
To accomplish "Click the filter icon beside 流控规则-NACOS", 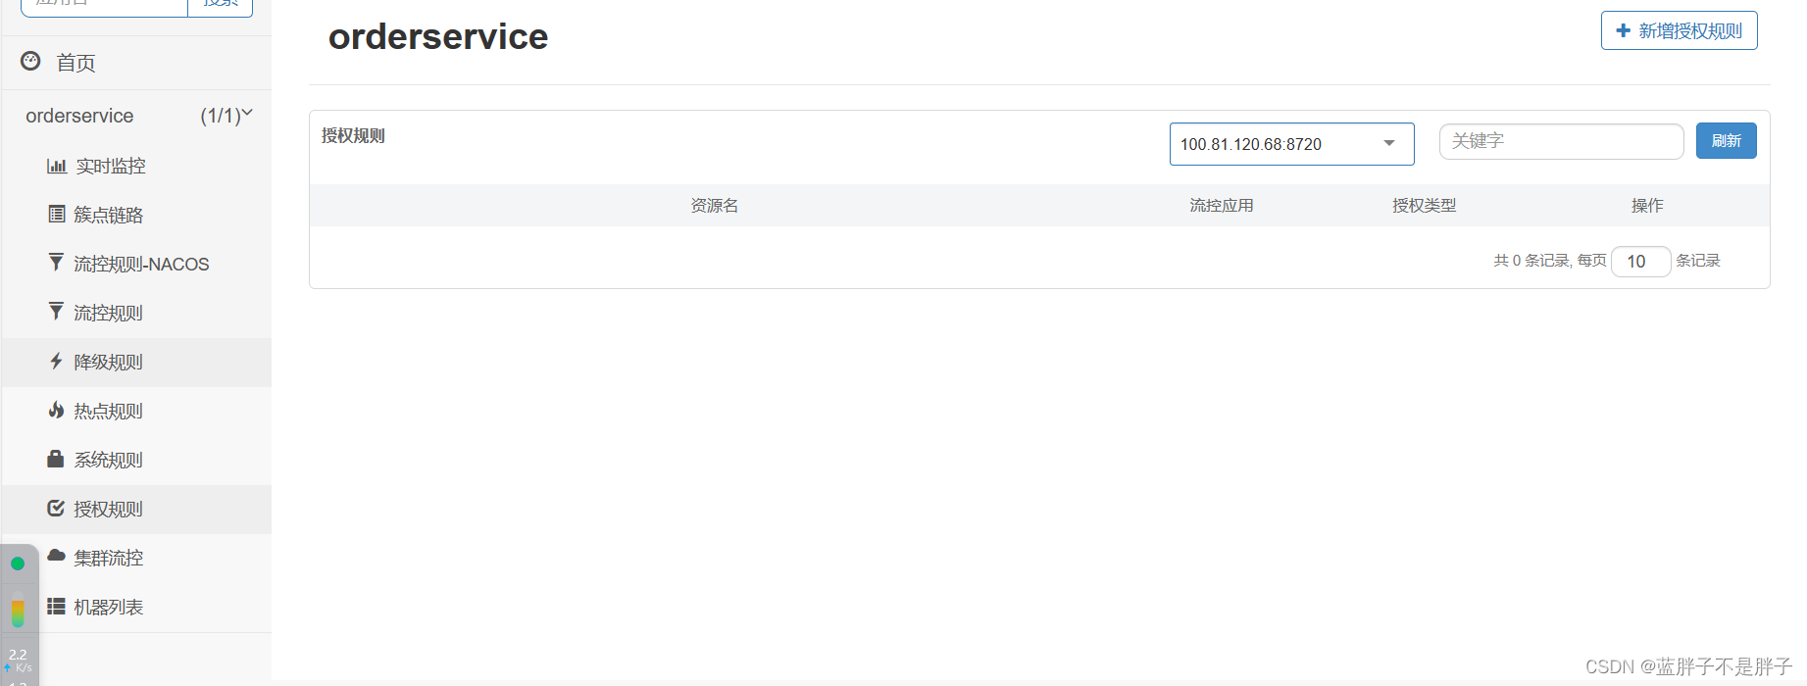I will tap(56, 262).
